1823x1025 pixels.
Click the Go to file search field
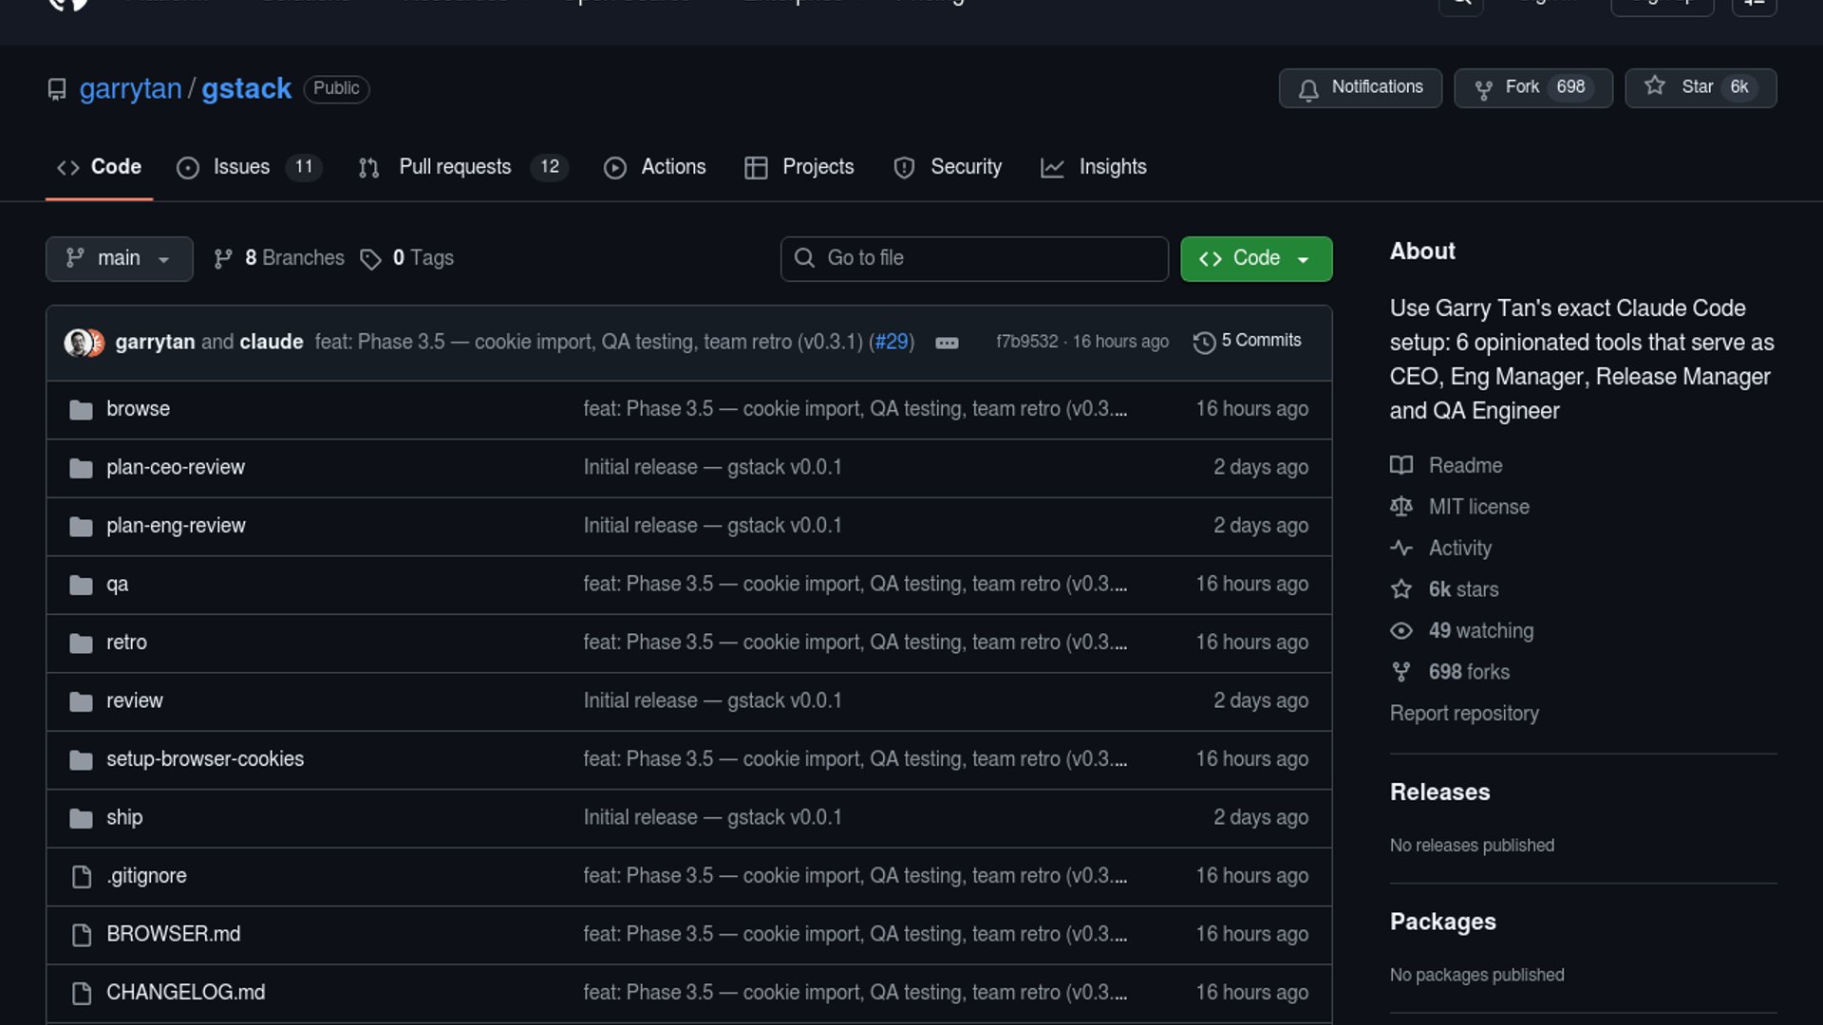(x=974, y=258)
